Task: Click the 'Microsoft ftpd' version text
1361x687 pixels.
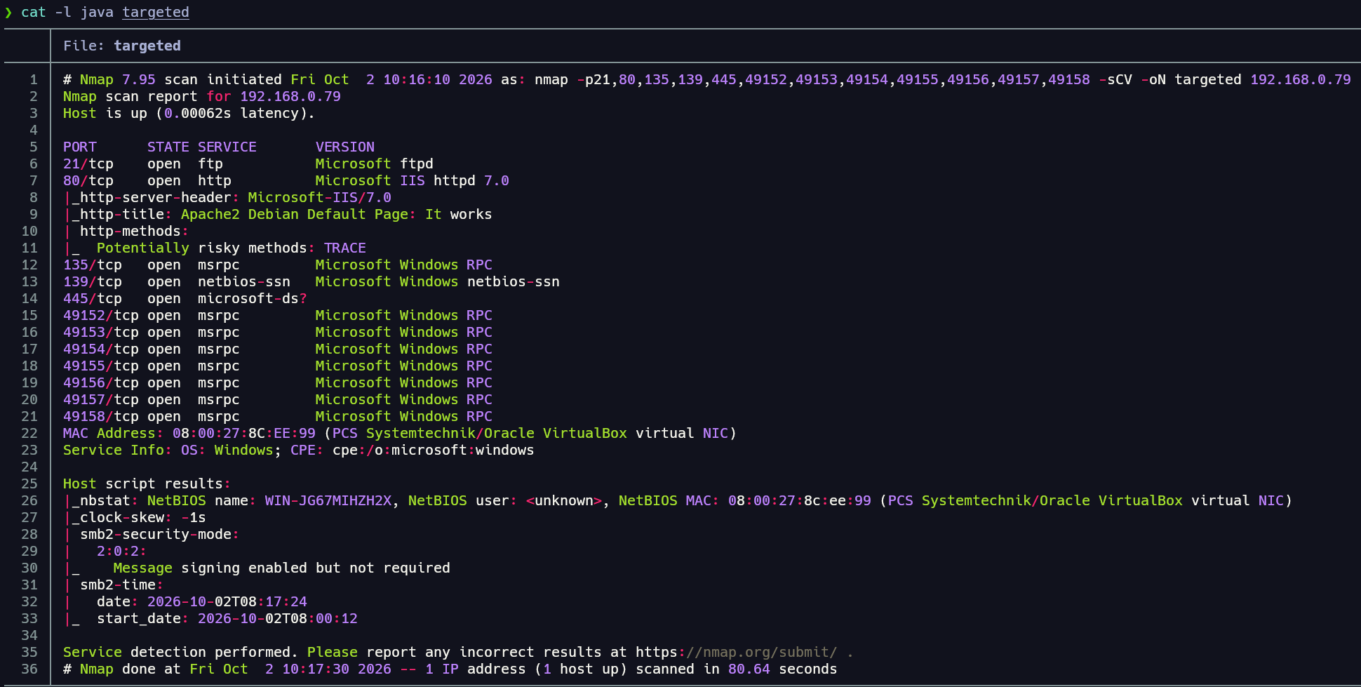Action: click(x=375, y=164)
